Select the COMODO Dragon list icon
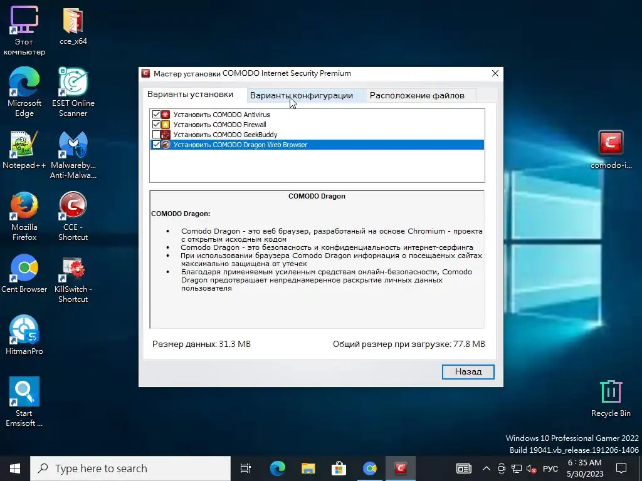The width and height of the screenshot is (642, 481). (x=166, y=145)
